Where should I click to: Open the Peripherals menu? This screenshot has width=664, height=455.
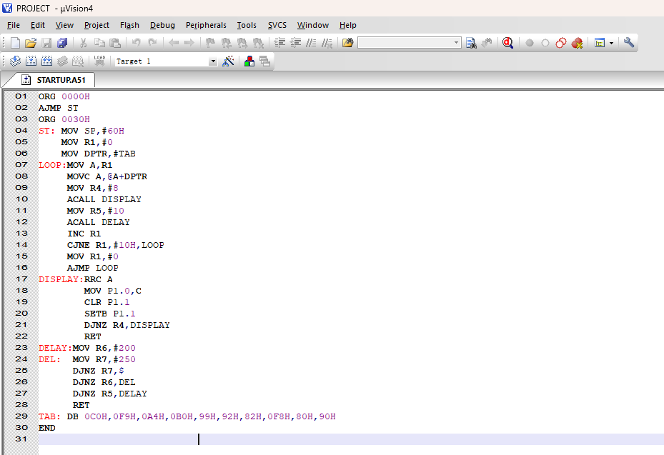(x=207, y=26)
